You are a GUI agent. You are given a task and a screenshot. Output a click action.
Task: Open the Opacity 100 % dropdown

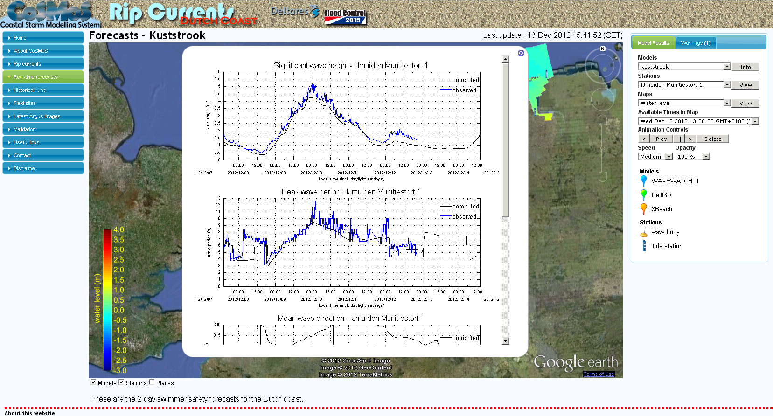(x=692, y=157)
